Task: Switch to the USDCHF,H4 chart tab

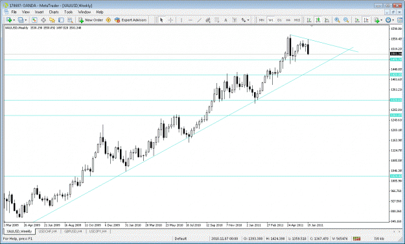Action: point(47,231)
